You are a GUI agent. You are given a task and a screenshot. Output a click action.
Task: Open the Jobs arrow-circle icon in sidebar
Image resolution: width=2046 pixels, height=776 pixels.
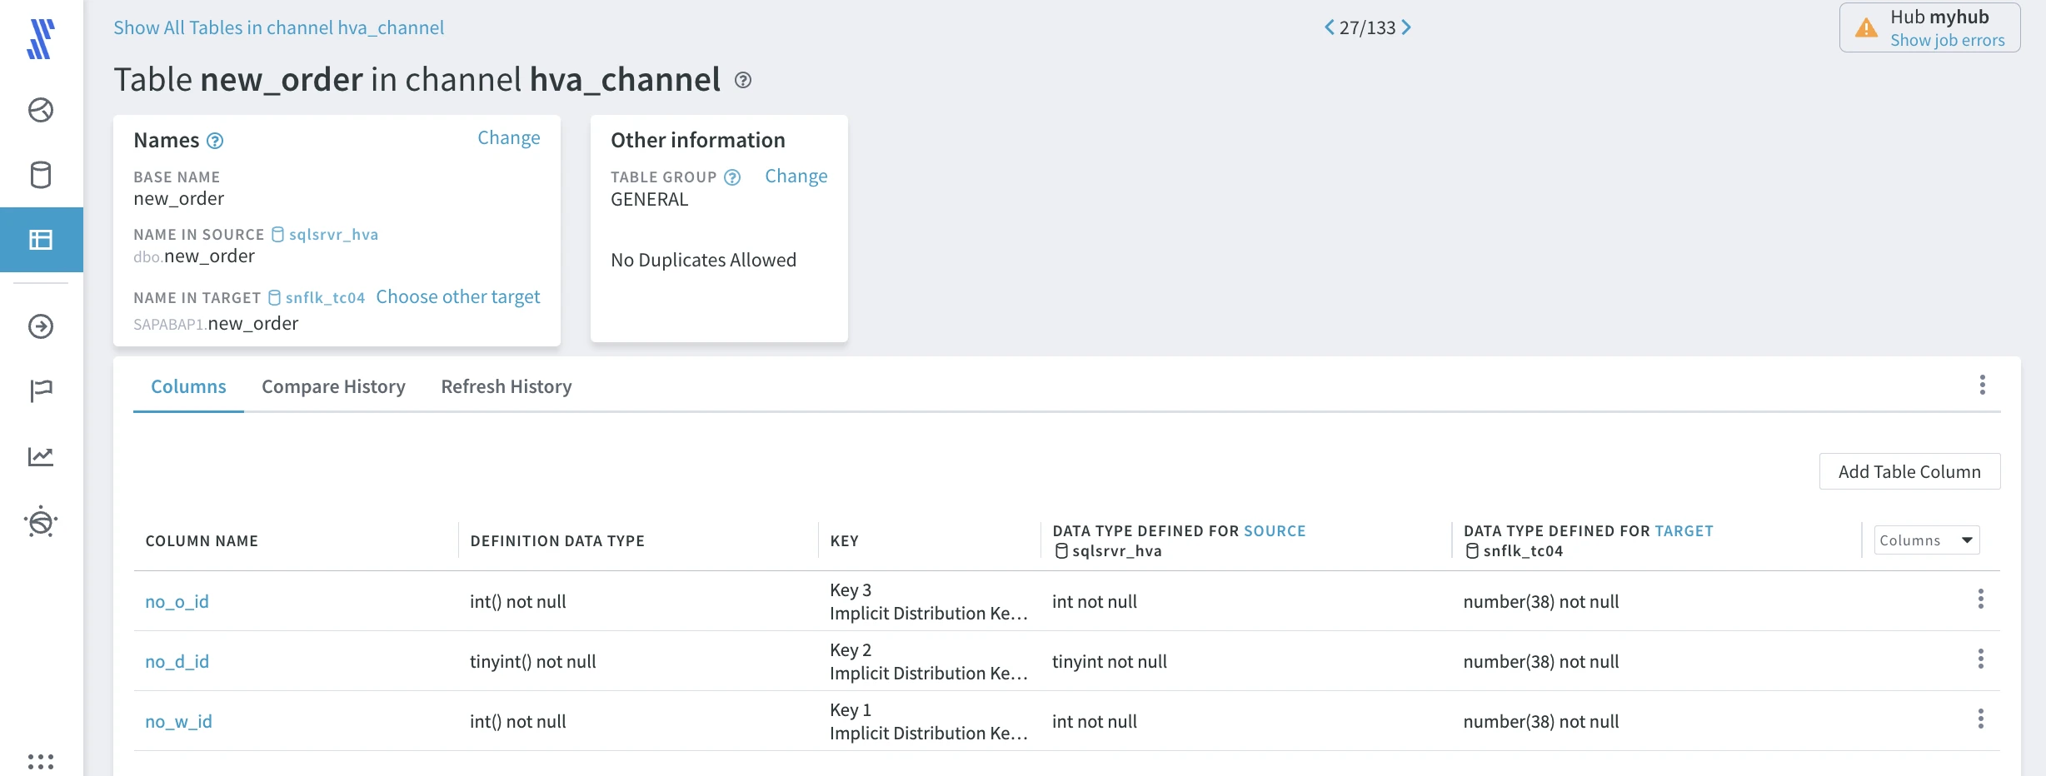(41, 326)
